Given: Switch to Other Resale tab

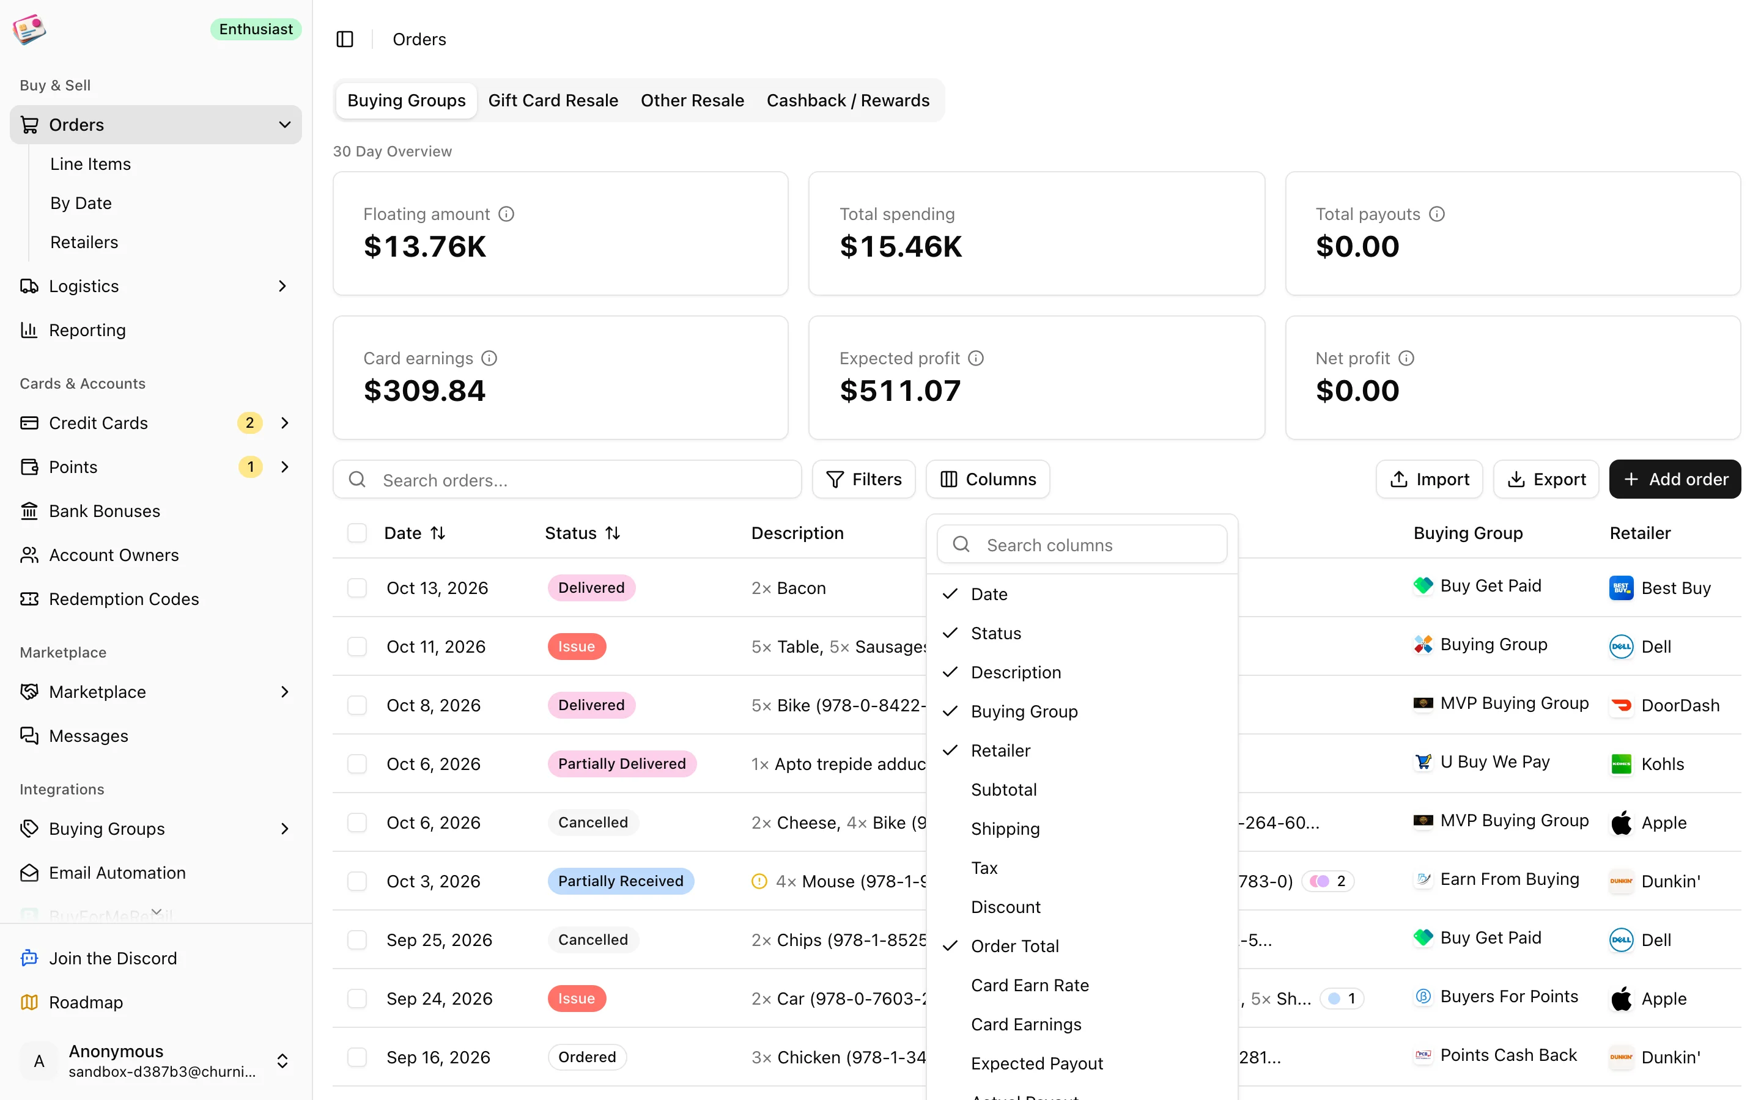Looking at the screenshot, I should point(692,100).
